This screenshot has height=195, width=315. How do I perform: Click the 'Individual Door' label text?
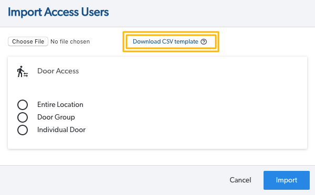coord(61,130)
